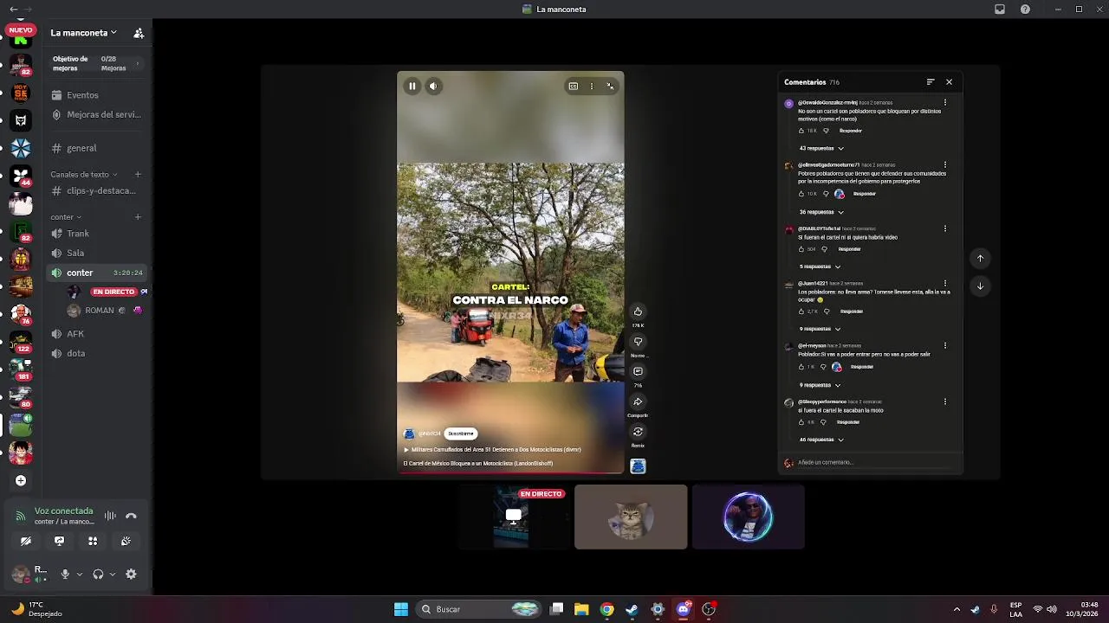
Task: Click Add a server plus icon
Action: (x=21, y=480)
